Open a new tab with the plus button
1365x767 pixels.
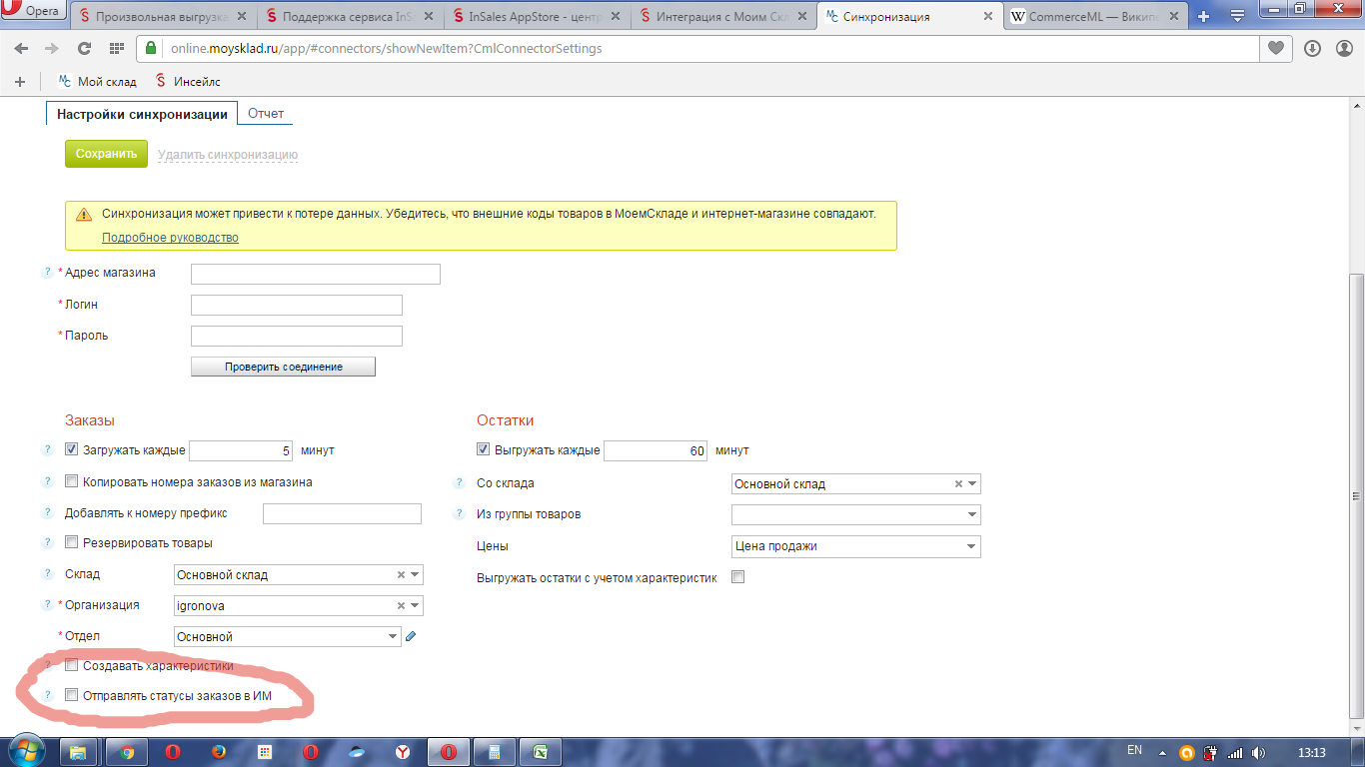(x=1204, y=16)
